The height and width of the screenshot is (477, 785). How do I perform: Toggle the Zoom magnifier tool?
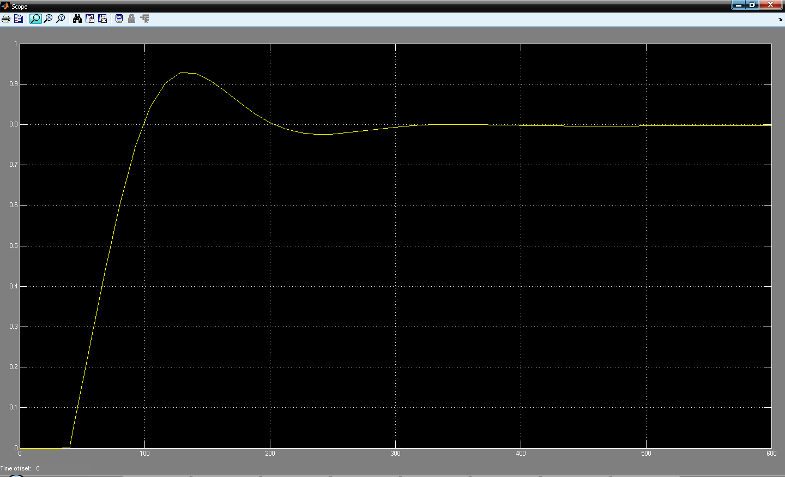(35, 19)
